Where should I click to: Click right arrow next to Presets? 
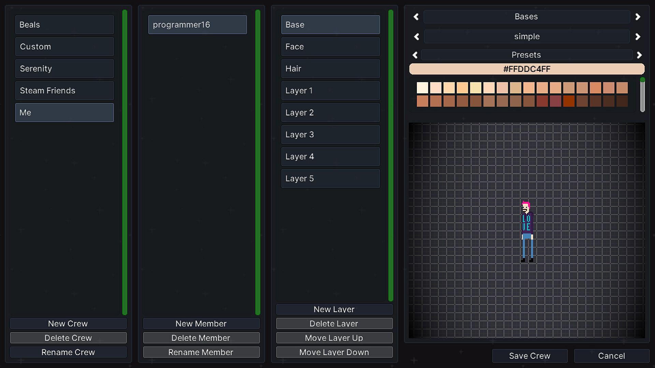pyautogui.click(x=639, y=55)
